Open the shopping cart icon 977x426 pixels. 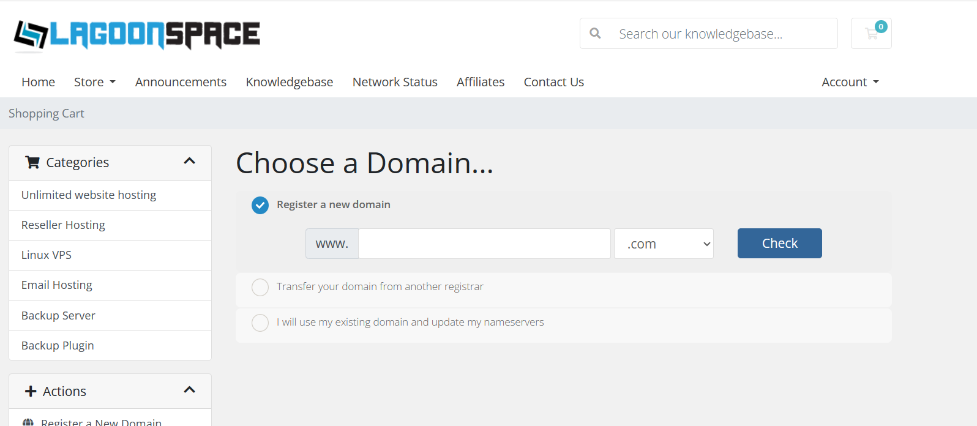[x=871, y=34]
